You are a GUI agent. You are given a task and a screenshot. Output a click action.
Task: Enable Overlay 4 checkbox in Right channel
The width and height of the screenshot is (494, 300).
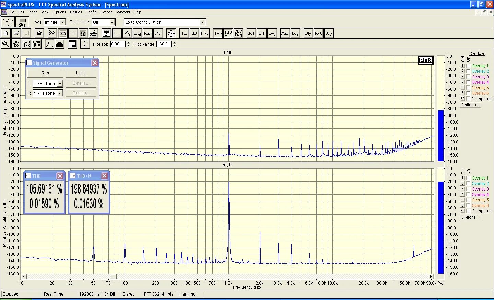pos(468,194)
